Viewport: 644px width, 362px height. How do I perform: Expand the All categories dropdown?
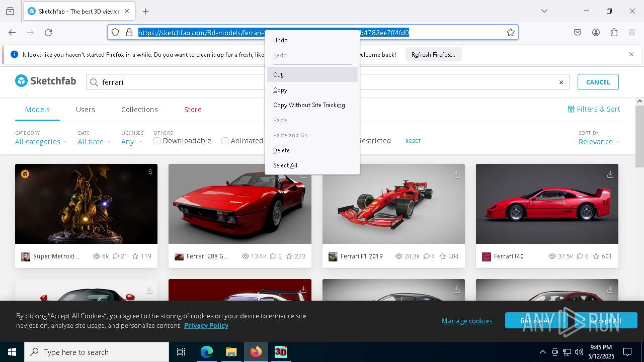tap(41, 142)
